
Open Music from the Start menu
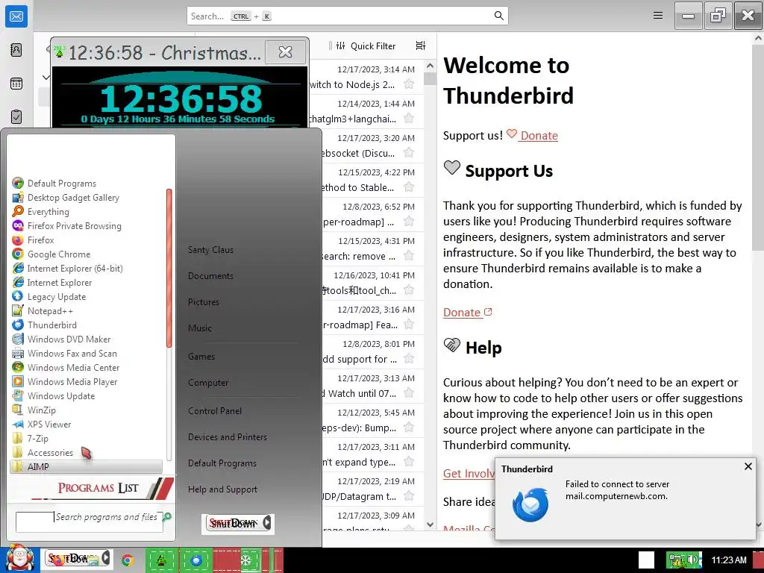click(x=200, y=328)
